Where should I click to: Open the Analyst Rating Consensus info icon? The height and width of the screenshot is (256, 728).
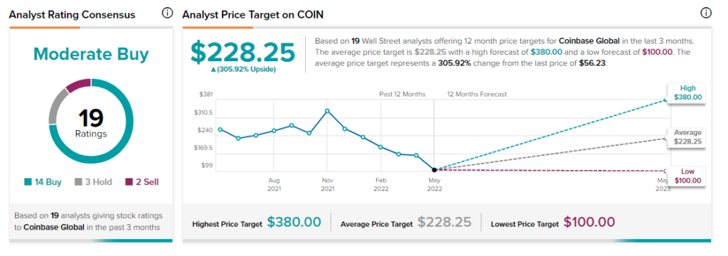pyautogui.click(x=167, y=14)
